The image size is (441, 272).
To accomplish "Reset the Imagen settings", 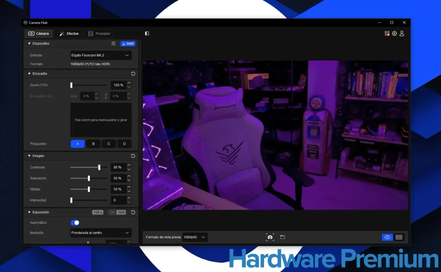I will (x=133, y=156).
